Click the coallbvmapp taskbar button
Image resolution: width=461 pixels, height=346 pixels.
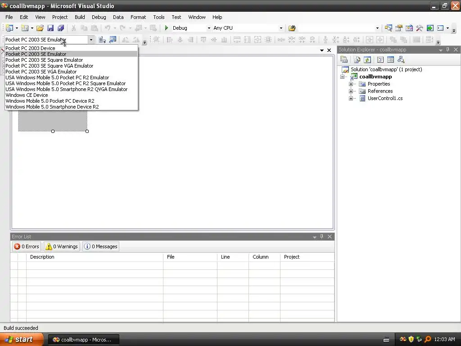tap(83, 340)
